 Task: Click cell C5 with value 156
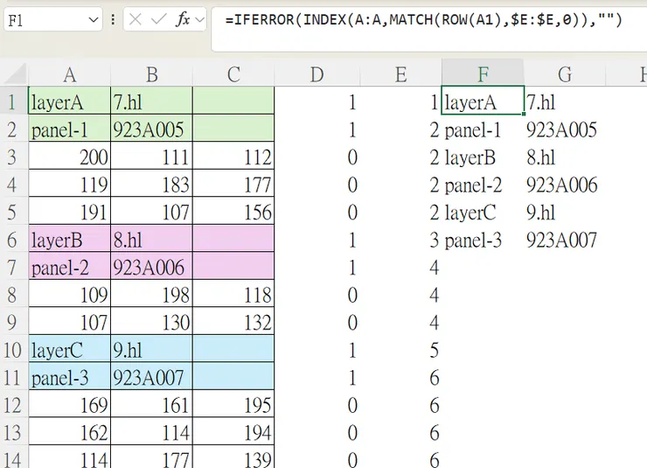[x=233, y=211]
